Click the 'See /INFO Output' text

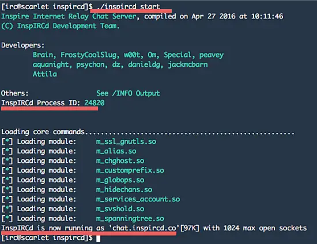pos(128,93)
